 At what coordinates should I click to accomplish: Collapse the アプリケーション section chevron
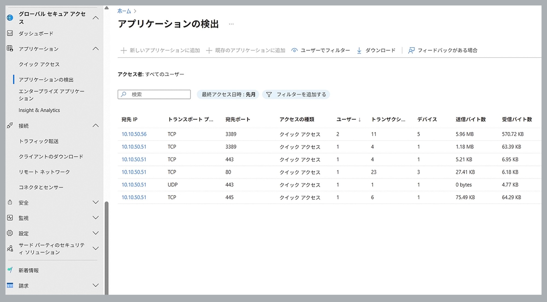[96, 49]
